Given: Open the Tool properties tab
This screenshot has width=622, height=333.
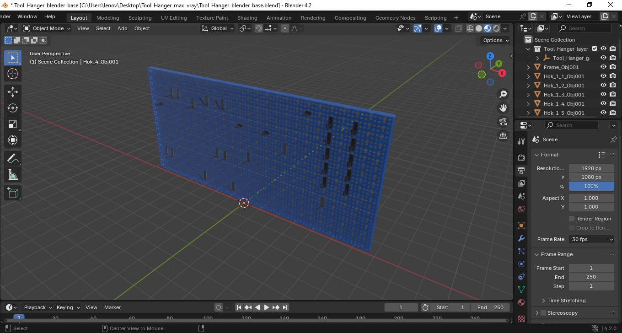Looking at the screenshot, I should 521,141.
